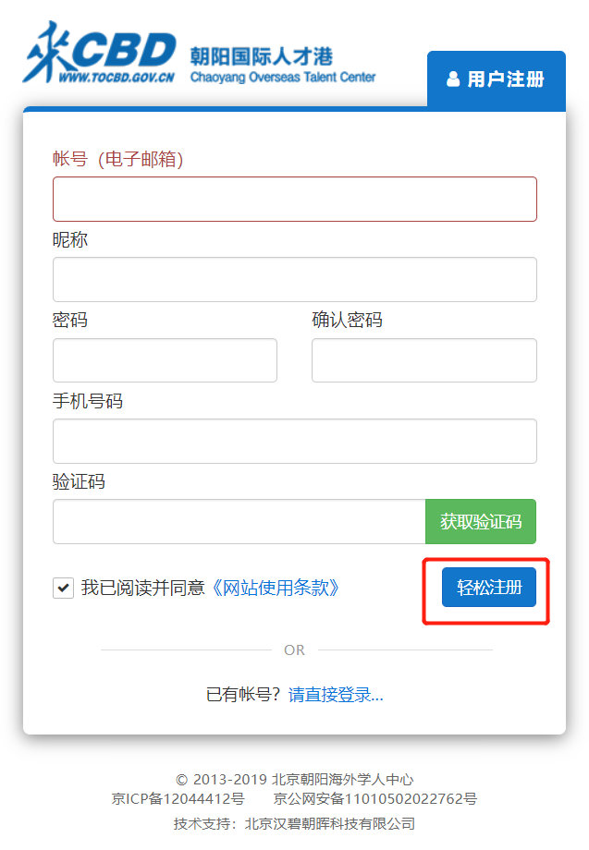Click the 昵称 input field
Screen dimensions: 589x850
point(294,279)
